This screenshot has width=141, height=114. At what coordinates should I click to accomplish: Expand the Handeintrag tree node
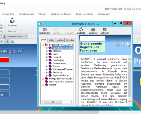tap(46, 60)
